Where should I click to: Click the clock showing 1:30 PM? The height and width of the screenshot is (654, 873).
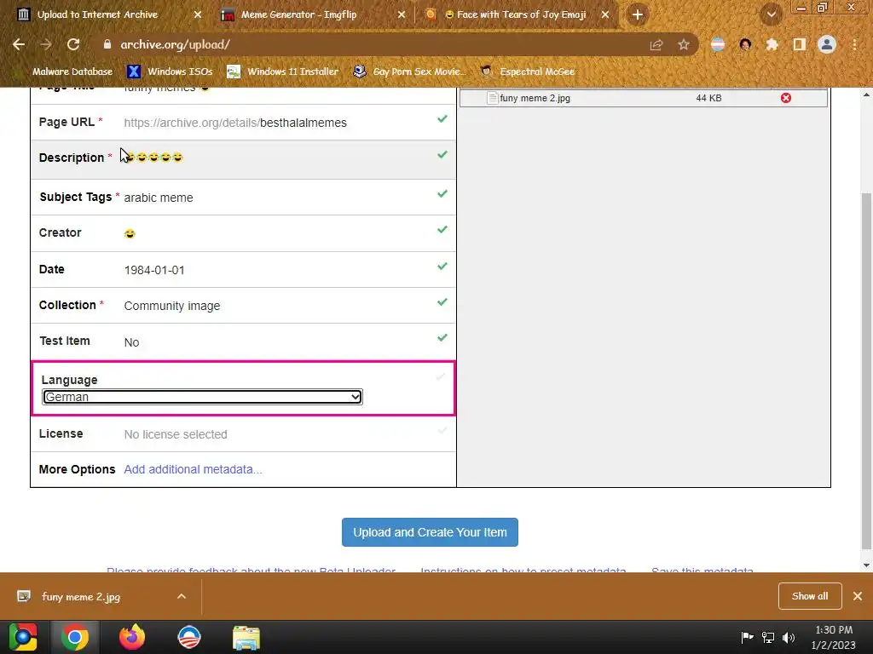point(834,630)
